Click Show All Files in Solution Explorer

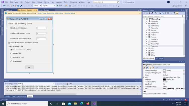[168, 13]
